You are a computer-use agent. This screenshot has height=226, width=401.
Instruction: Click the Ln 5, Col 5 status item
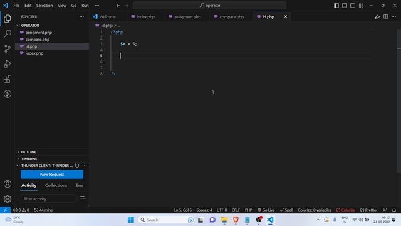click(x=183, y=210)
